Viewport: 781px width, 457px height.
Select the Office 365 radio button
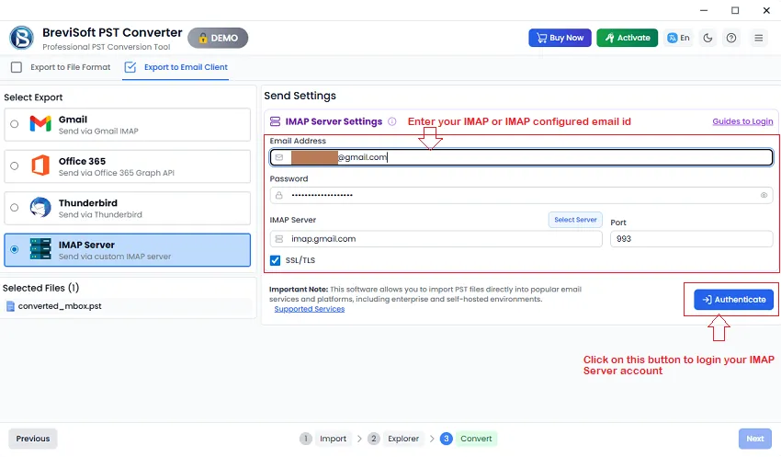[x=15, y=166]
